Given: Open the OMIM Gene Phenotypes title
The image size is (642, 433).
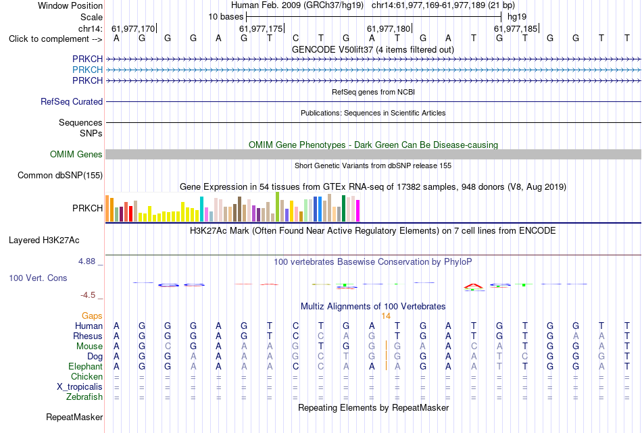Looking at the screenshot, I should (373, 145).
